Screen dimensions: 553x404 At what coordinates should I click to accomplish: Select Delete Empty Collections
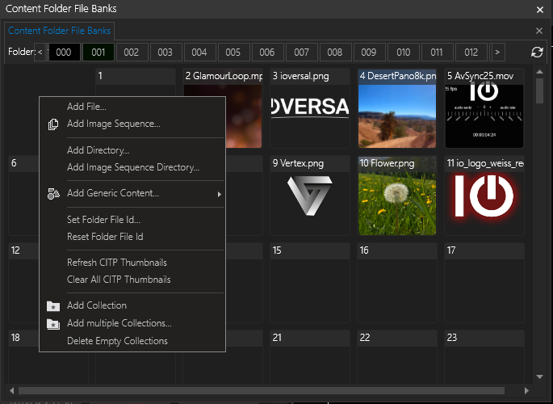(x=117, y=341)
